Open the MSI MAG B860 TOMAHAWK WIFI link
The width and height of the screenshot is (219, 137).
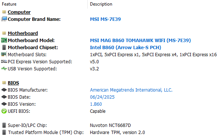[141, 41]
